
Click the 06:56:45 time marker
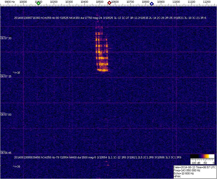pyautogui.click(x=6, y=153)
